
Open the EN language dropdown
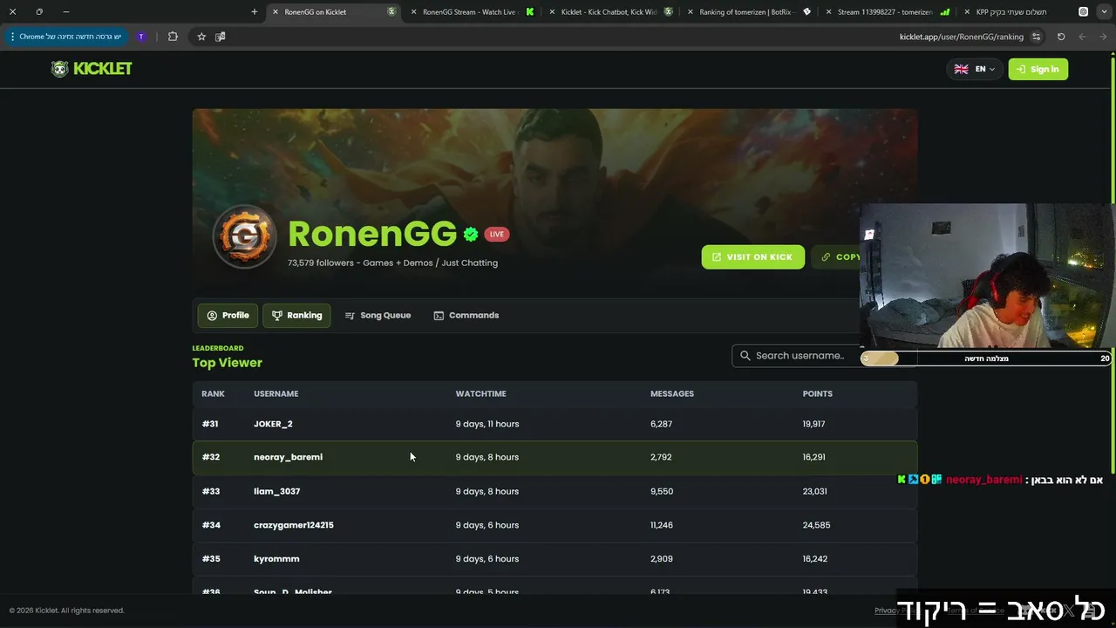(974, 69)
